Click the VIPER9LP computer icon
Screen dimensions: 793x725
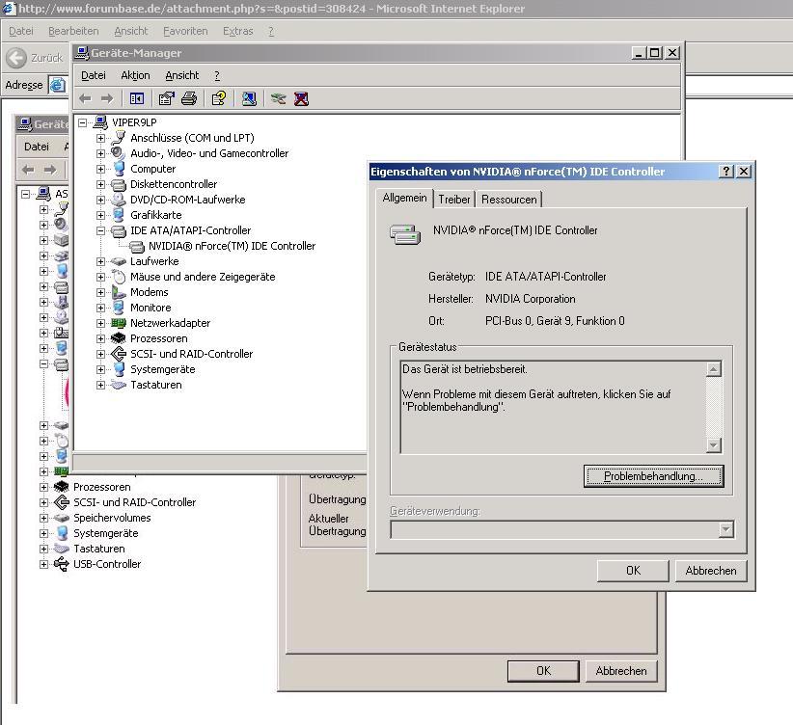pos(100,122)
